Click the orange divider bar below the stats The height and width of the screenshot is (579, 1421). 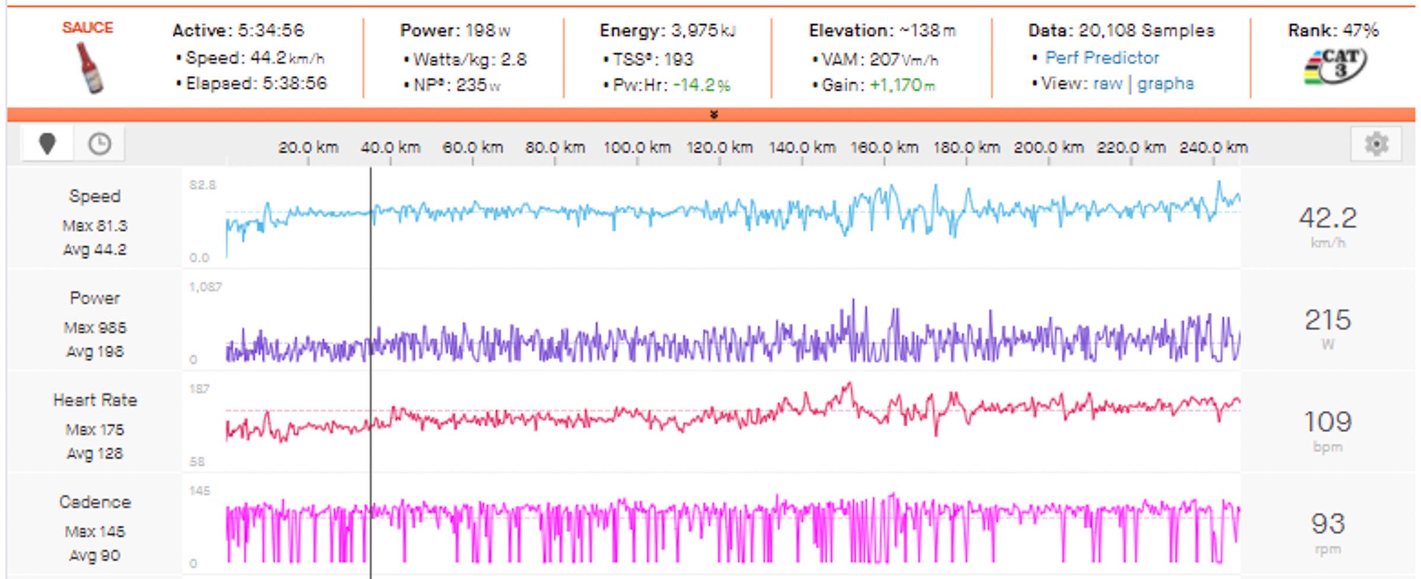tap(414, 114)
